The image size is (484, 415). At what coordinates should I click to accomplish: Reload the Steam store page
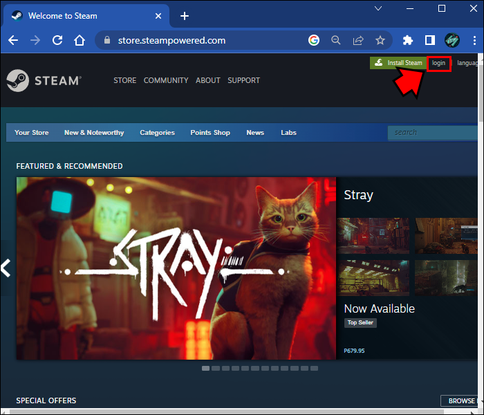click(x=57, y=40)
